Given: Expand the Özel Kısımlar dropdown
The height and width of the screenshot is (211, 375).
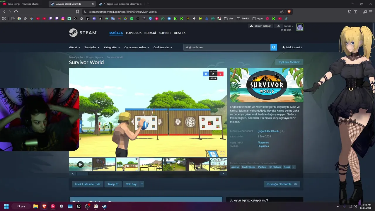Looking at the screenshot, I should click(163, 47).
